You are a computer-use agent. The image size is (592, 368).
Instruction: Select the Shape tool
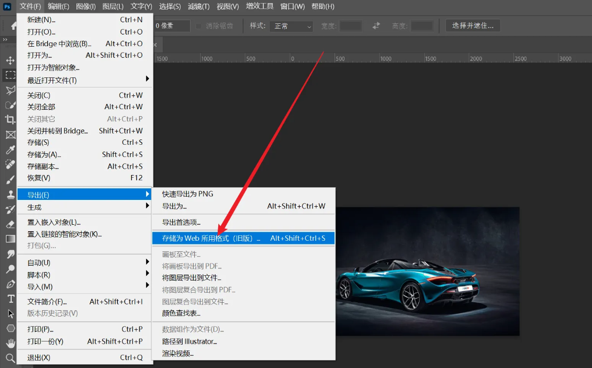pos(10,328)
